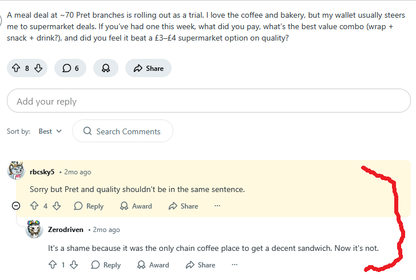Open more options on Zerodriven's reply
This screenshot has width=416, height=280.
click(234, 265)
